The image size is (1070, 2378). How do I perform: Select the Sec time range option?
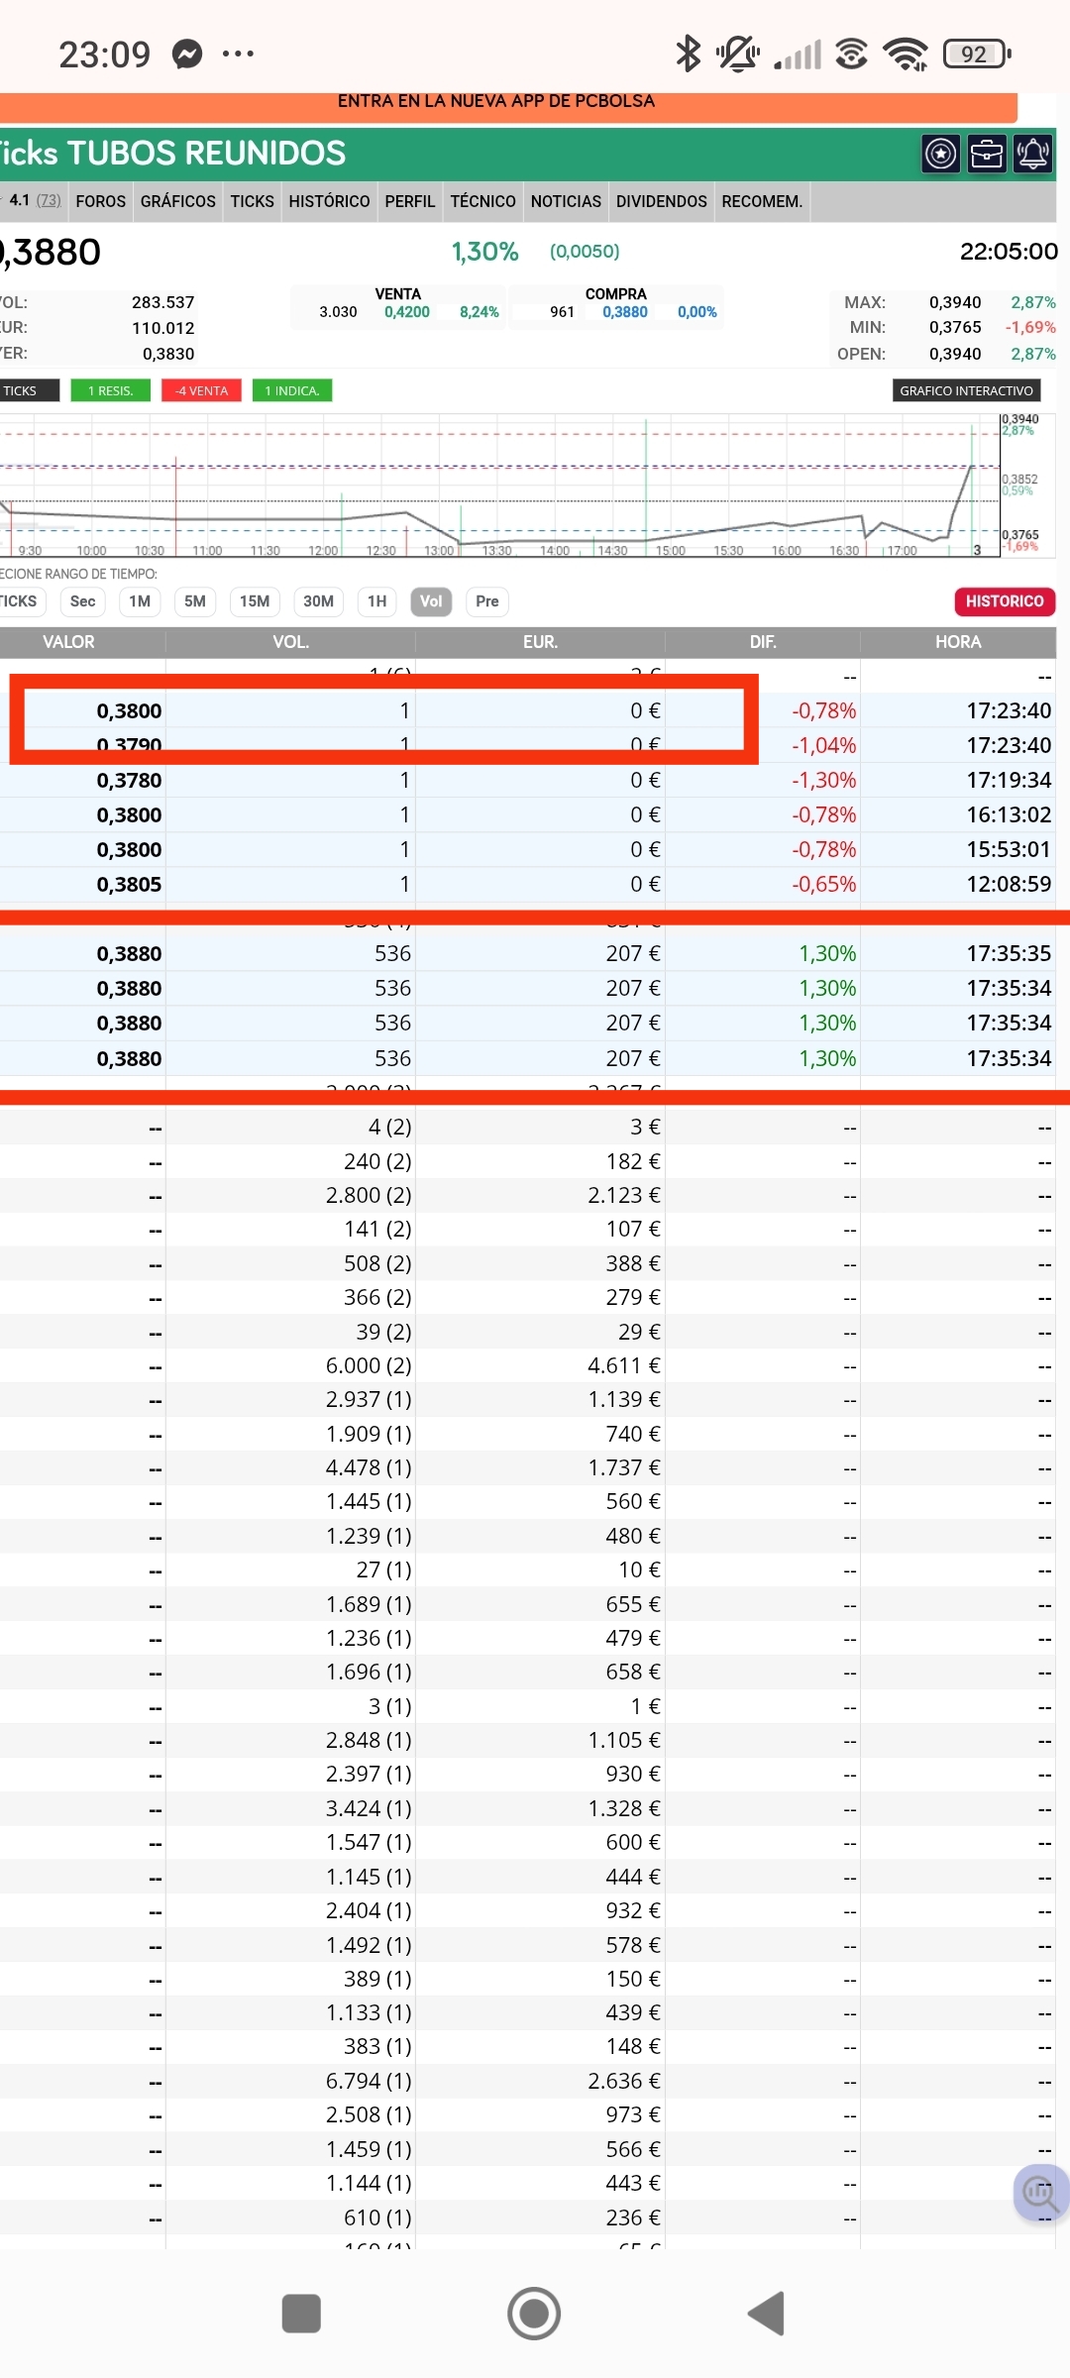click(x=83, y=601)
